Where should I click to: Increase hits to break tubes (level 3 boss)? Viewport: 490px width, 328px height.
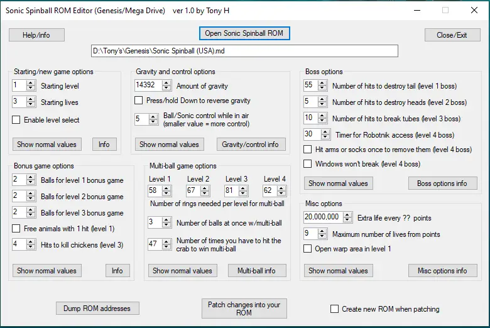coord(322,116)
